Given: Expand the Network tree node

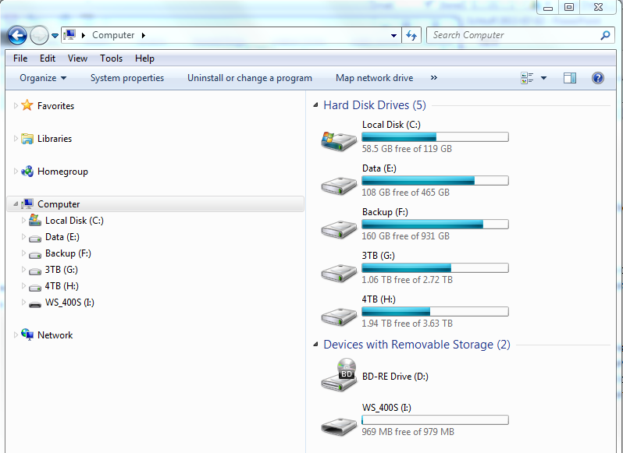Looking at the screenshot, I should coord(16,334).
